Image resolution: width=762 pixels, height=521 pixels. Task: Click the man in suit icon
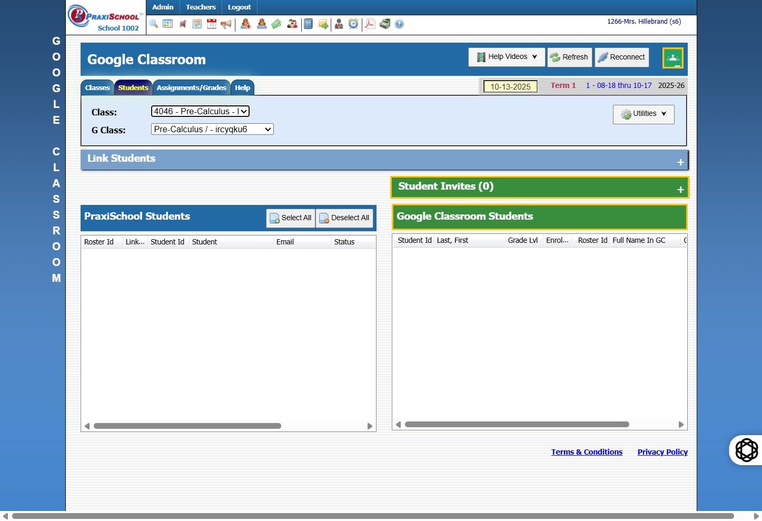point(339,24)
